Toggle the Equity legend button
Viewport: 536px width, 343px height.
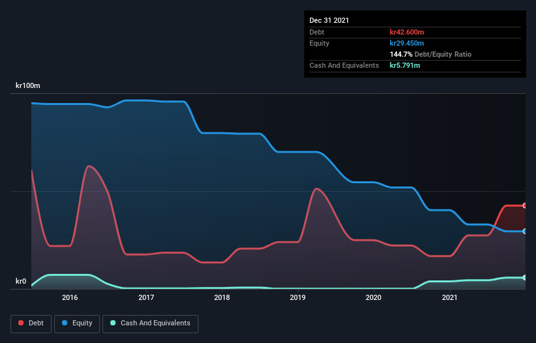77,323
